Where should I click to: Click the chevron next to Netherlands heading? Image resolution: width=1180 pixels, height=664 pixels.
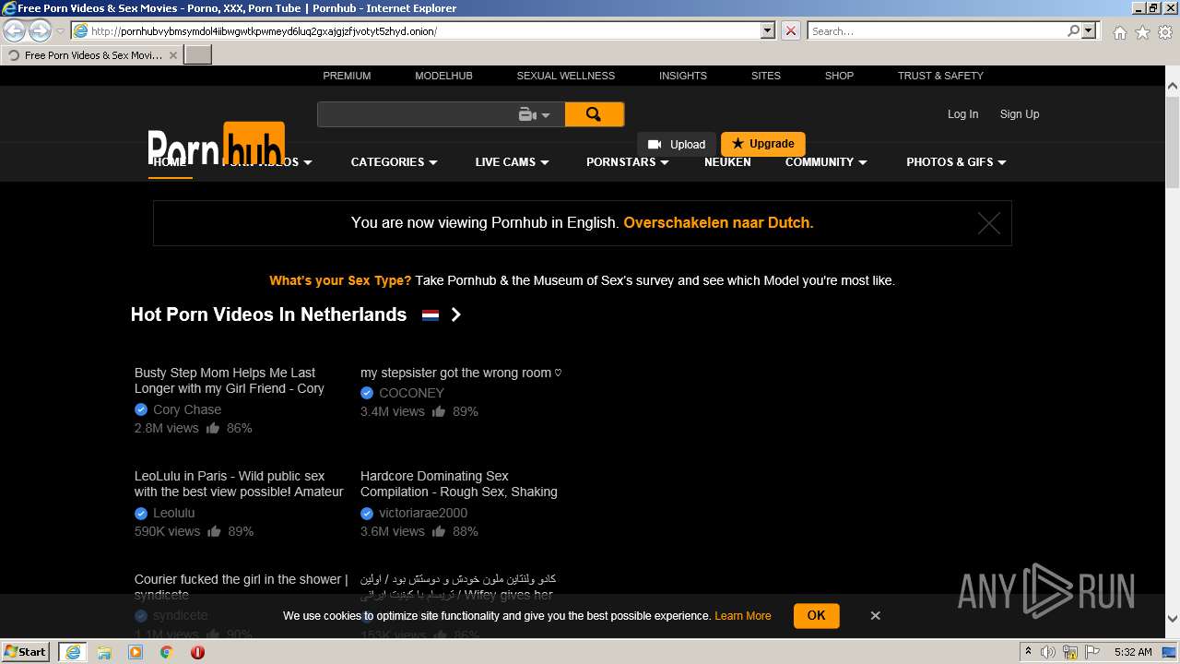[x=455, y=314]
